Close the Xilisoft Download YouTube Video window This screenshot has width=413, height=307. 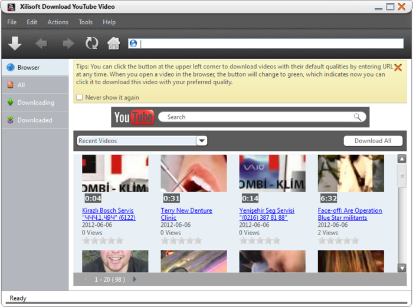tap(402, 6)
